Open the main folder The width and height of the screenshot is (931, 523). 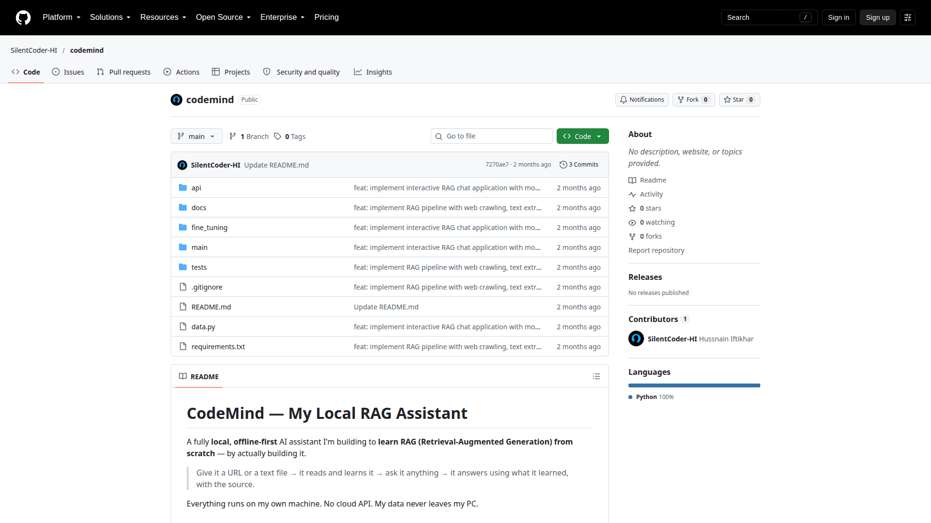[x=199, y=247]
